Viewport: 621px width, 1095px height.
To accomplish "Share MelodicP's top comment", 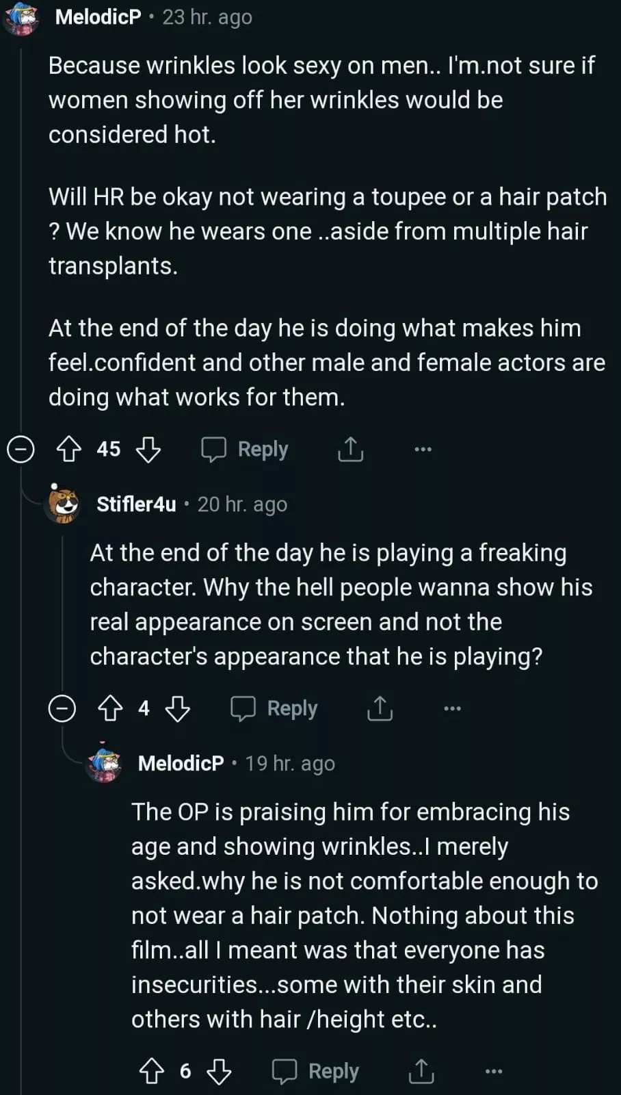I will click(x=350, y=450).
